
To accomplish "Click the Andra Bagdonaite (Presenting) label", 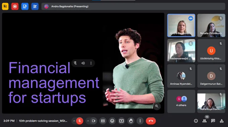I will (70, 6).
